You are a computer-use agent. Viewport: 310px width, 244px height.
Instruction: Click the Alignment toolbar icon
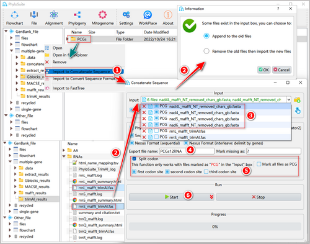coord(54,15)
